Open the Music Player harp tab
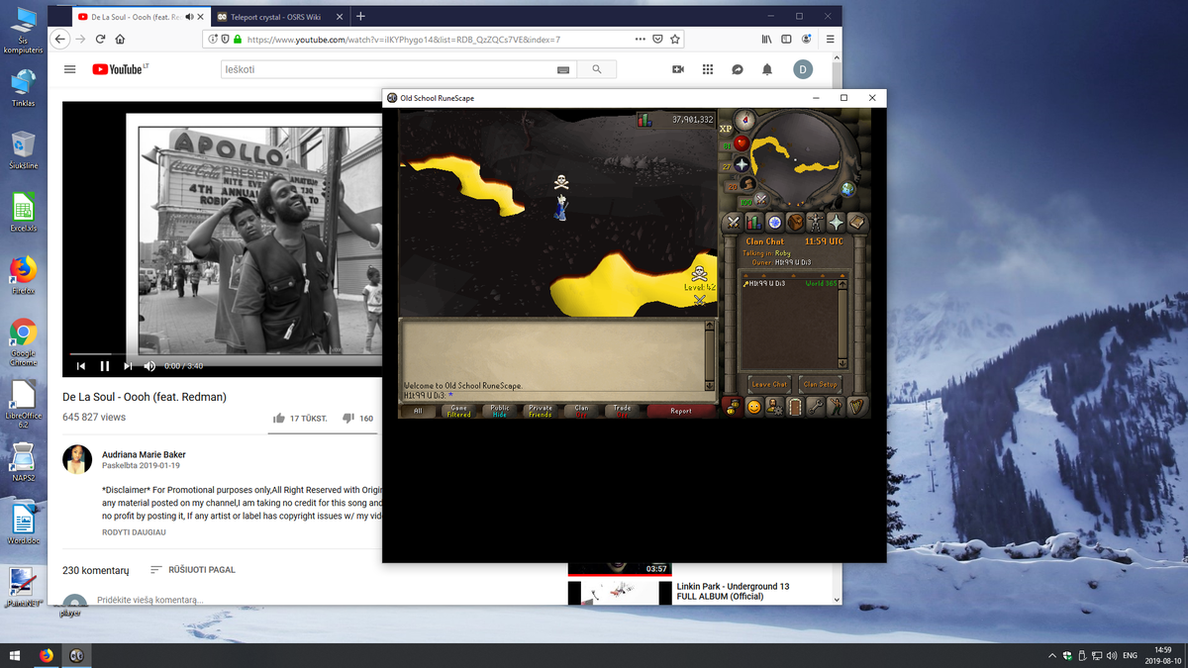This screenshot has width=1188, height=668. pyautogui.click(x=857, y=407)
